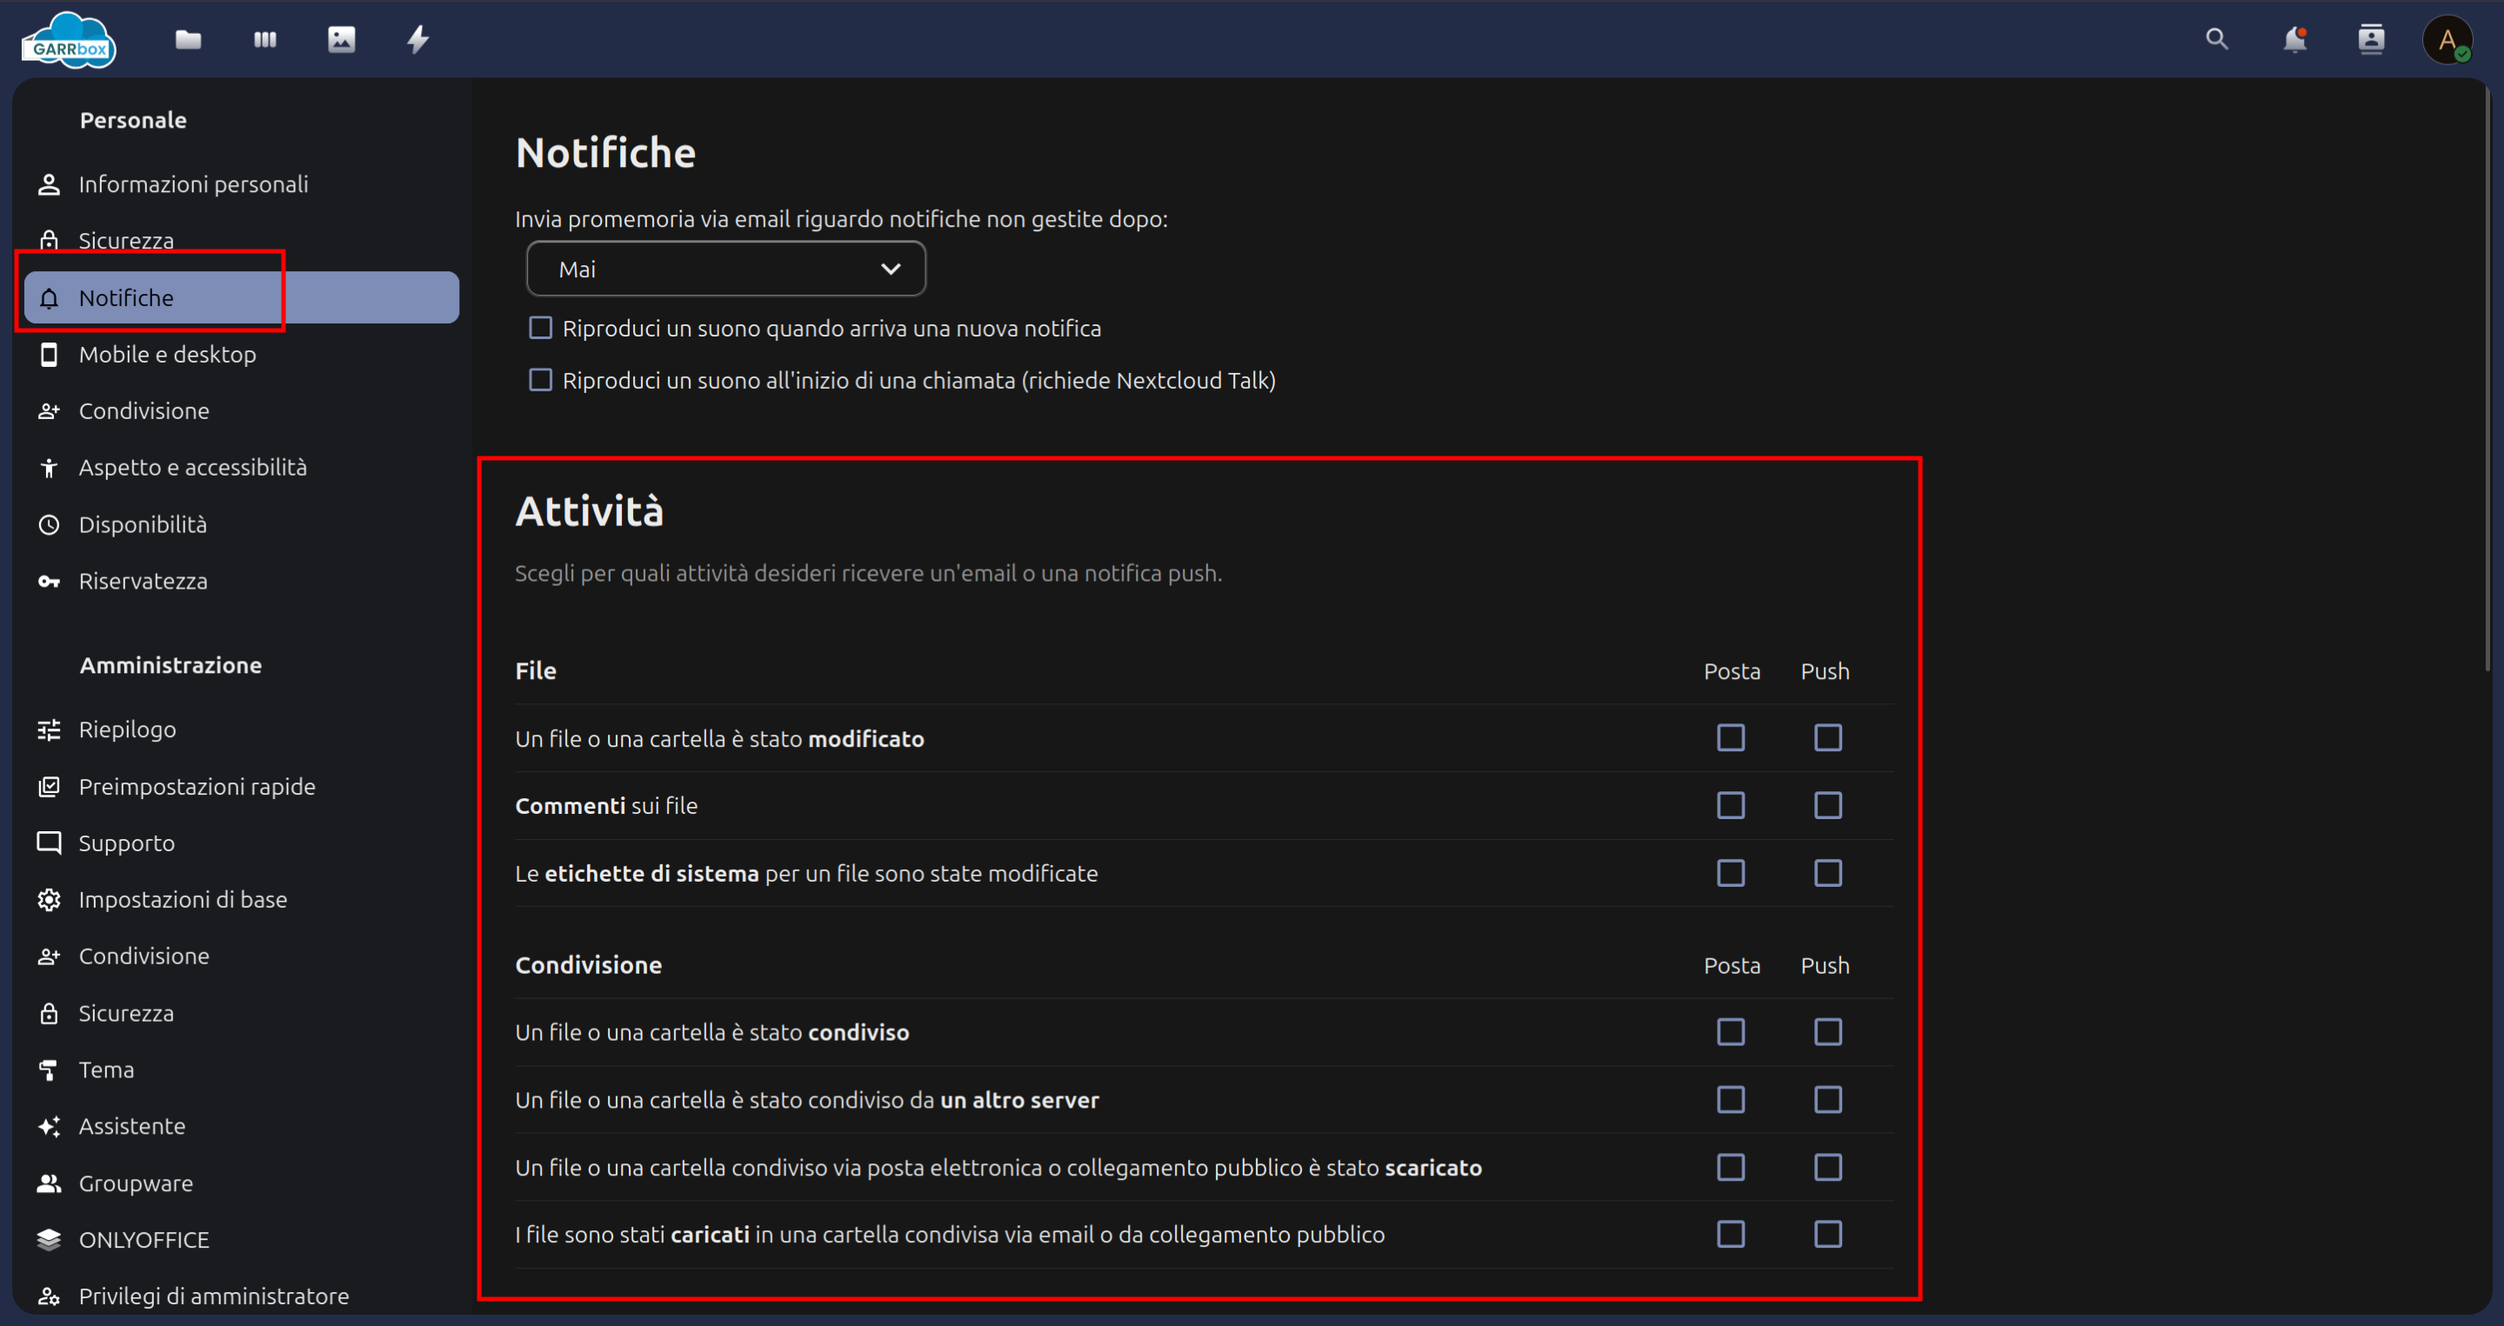Expand the email reminder selector chevron

click(x=891, y=268)
